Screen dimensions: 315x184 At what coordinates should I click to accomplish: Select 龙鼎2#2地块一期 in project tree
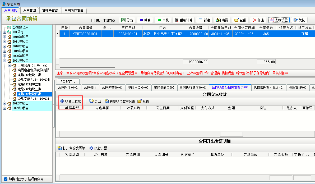tap(29, 75)
